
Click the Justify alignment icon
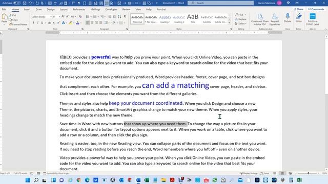click(101, 22)
